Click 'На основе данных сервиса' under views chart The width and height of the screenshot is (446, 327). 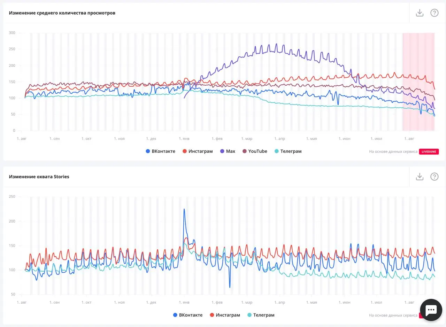(393, 151)
